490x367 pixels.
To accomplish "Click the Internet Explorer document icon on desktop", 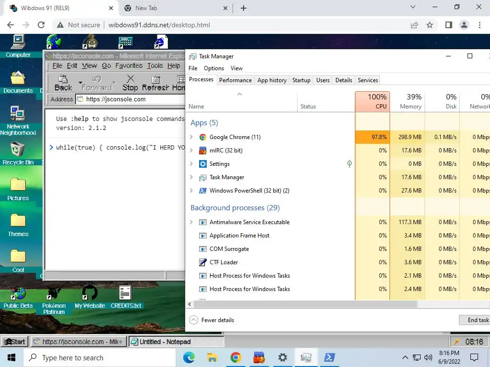I will coord(161,42).
